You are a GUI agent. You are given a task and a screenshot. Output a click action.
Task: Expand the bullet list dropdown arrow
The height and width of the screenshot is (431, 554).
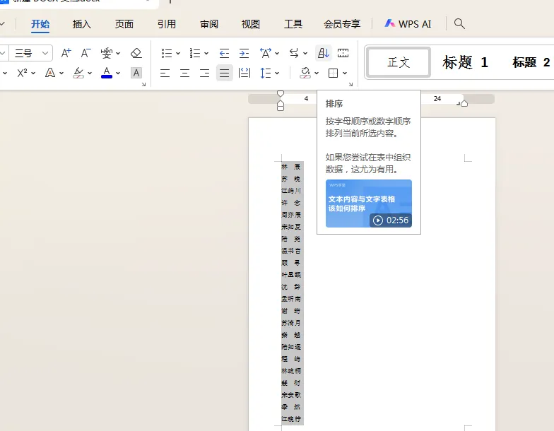tap(178, 54)
